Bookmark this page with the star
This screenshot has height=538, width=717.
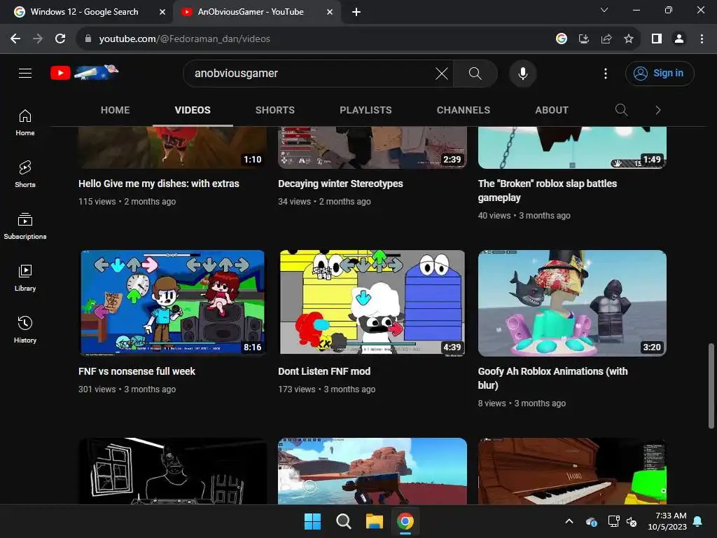[x=629, y=39]
